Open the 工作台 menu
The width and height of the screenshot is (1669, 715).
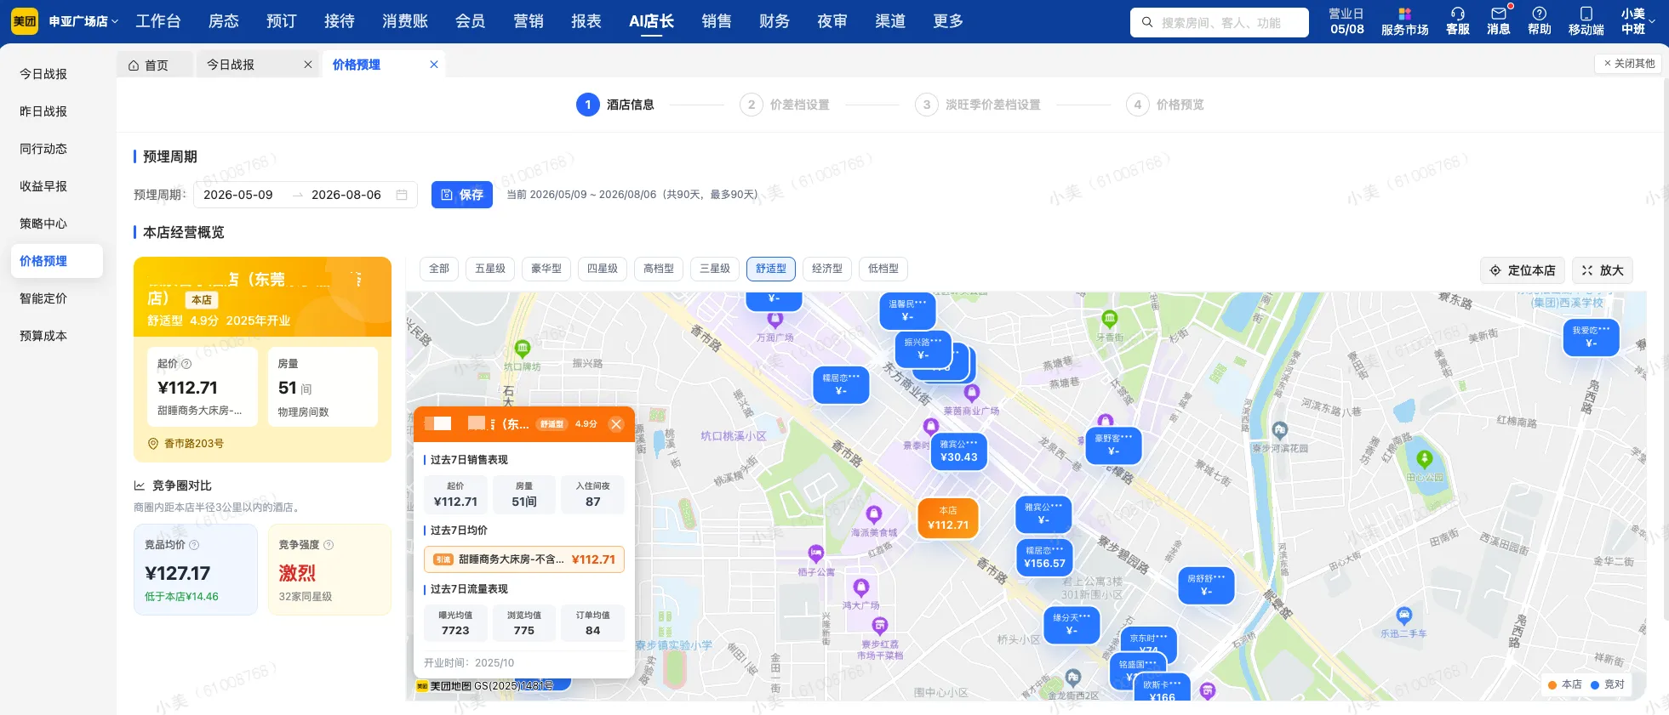(x=158, y=21)
